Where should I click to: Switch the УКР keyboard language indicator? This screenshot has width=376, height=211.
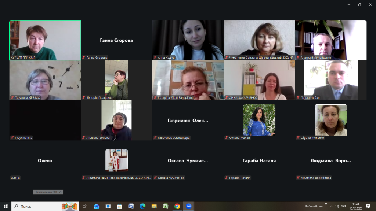(344, 206)
